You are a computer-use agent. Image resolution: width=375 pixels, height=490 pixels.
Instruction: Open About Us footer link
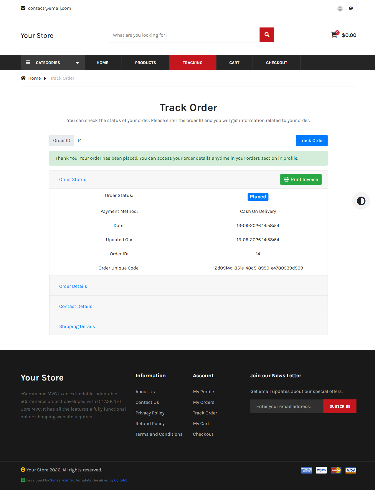[145, 392]
